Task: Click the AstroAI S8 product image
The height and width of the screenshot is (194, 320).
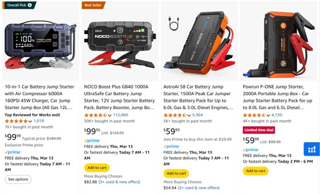Action: tap(200, 41)
